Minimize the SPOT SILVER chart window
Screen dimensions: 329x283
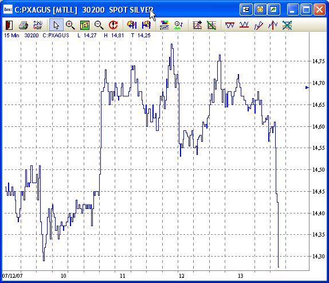coord(292,10)
